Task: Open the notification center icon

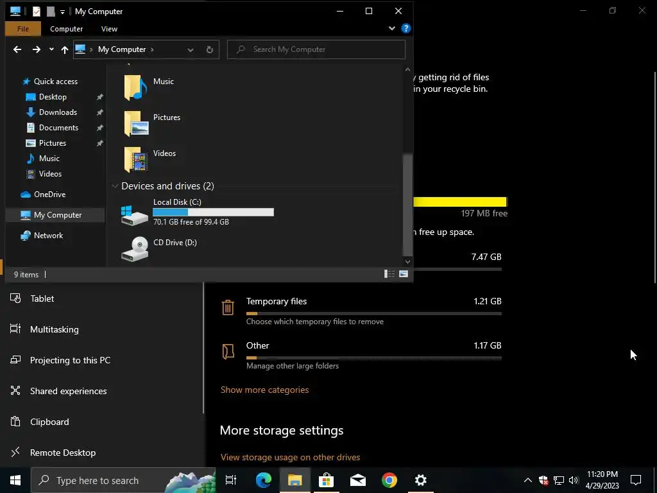Action: [x=636, y=480]
